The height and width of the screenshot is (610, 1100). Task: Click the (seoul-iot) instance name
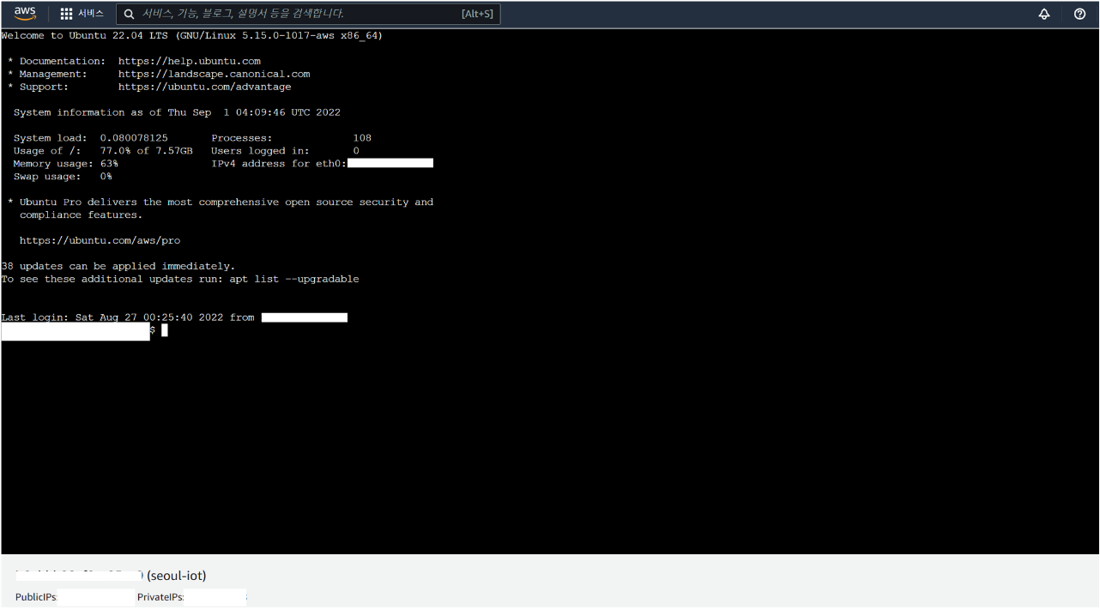click(177, 576)
